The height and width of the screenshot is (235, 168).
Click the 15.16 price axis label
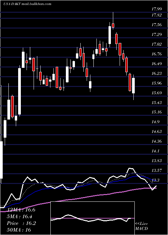click(157, 112)
